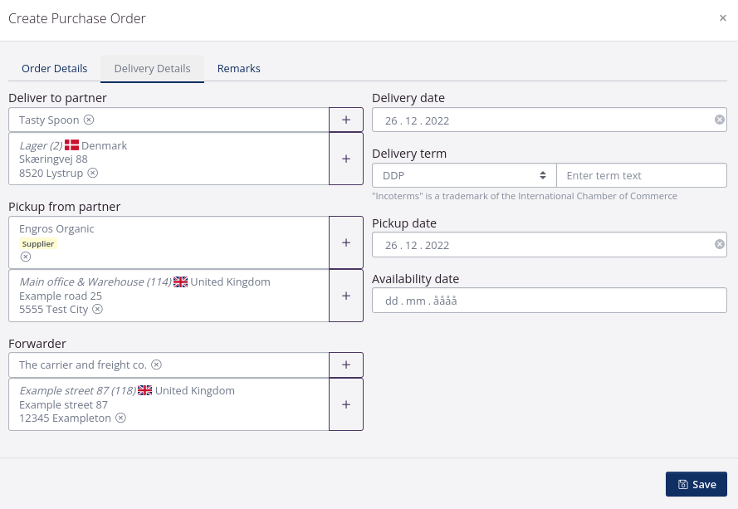
Task: Remove 'The carrier and freight co.' forwarder
Action: coord(156,365)
